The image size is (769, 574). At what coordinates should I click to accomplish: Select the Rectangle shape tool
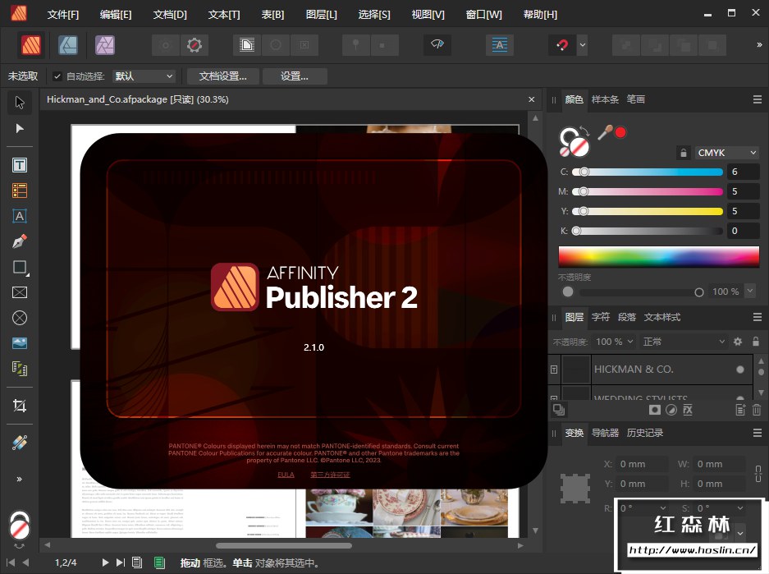click(x=20, y=268)
